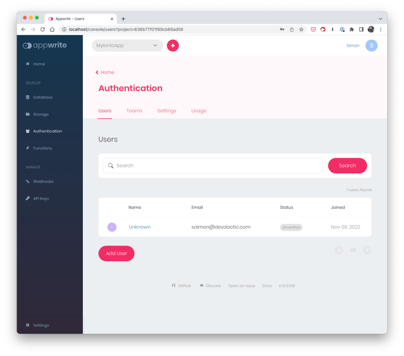Click the Unverified status badge
This screenshot has height=356, width=404.
coord(291,227)
